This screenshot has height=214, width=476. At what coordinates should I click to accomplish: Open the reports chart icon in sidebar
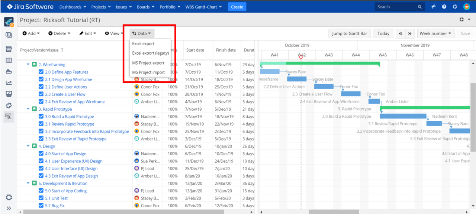(x=9, y=82)
